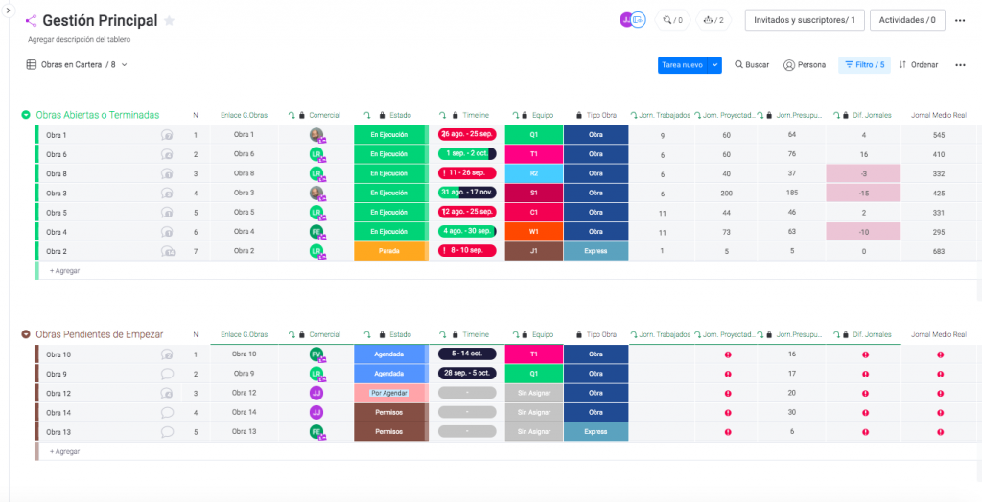Click the Invitados y suscriptores button
The width and height of the screenshot is (982, 502).
(805, 20)
